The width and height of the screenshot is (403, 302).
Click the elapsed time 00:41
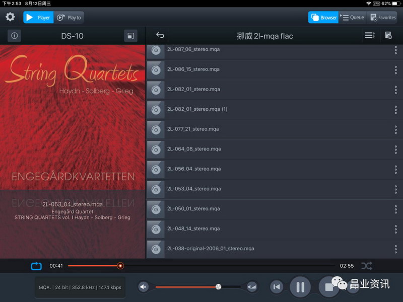pos(56,266)
